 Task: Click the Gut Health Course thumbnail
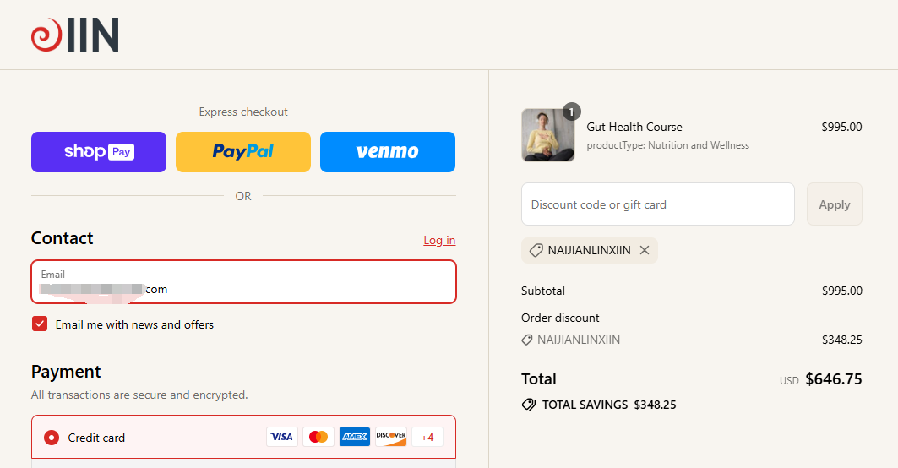click(x=547, y=135)
